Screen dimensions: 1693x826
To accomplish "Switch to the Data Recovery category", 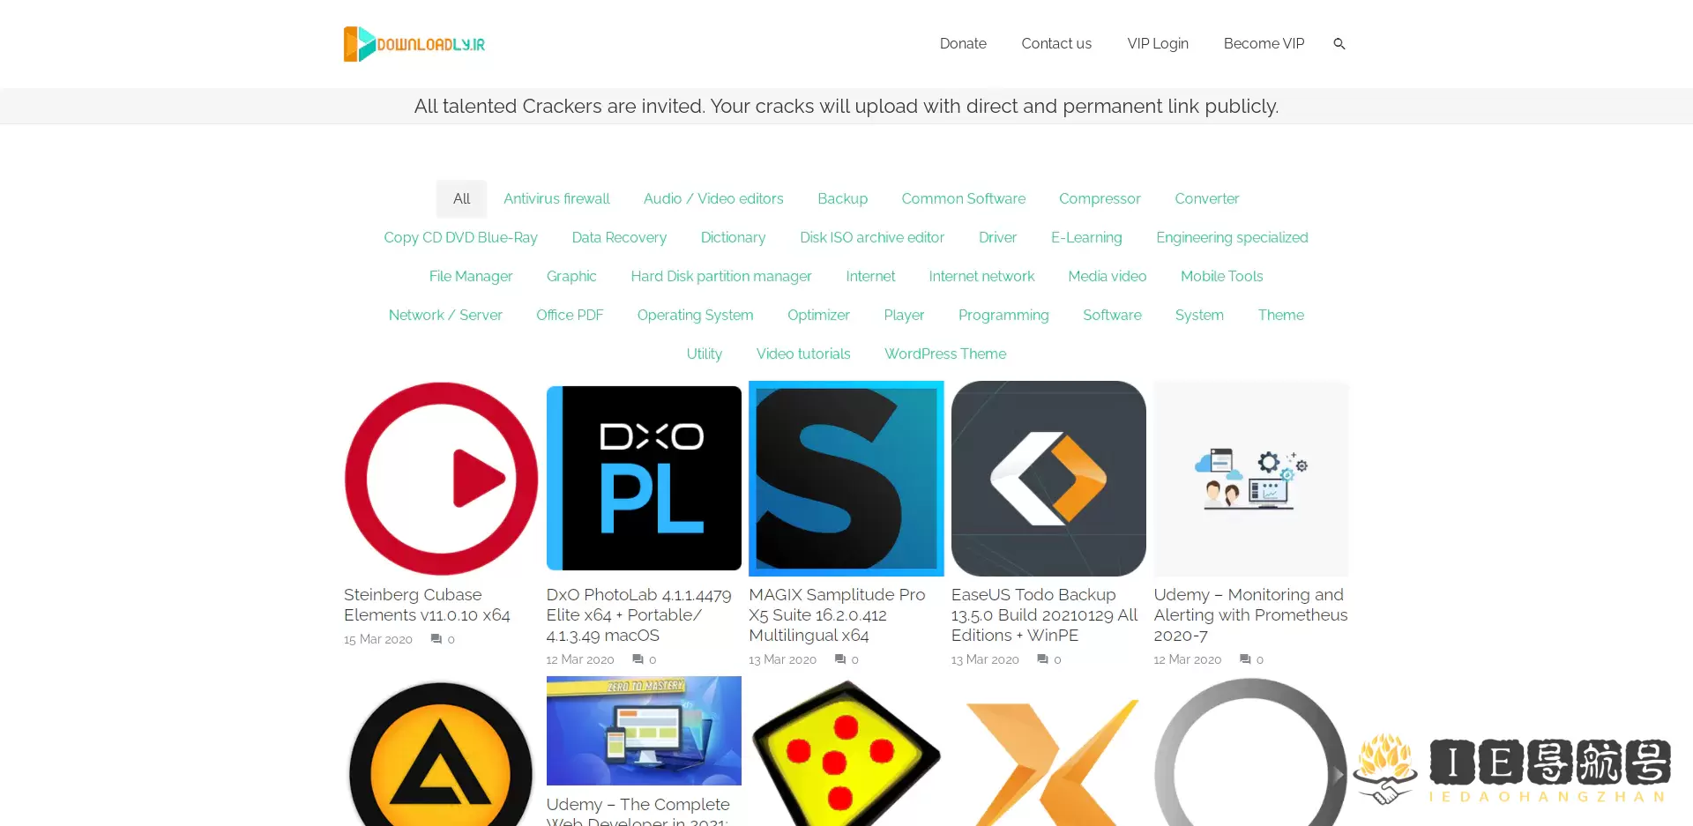I will tap(619, 238).
